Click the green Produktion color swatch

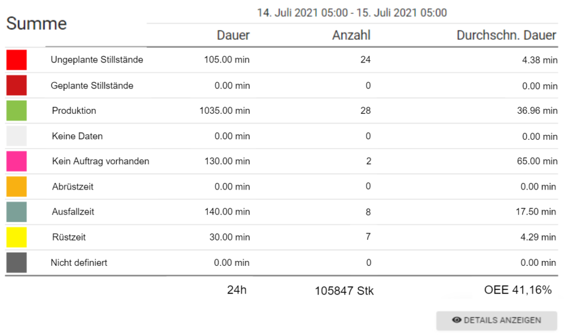point(17,111)
